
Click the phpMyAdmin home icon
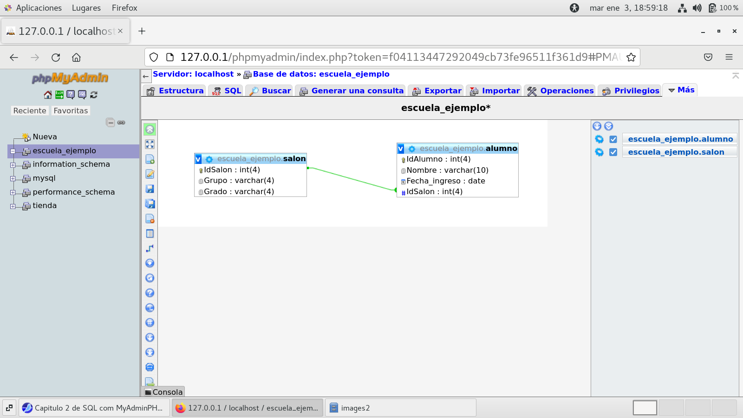[48, 95]
